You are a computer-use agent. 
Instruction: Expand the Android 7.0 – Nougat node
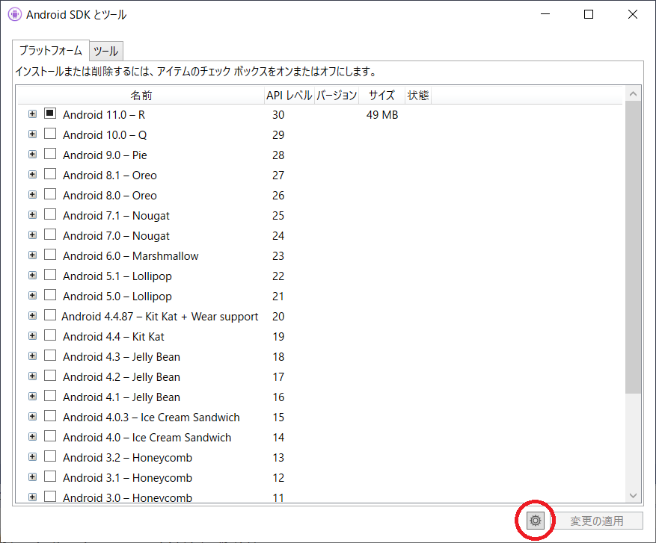(32, 235)
